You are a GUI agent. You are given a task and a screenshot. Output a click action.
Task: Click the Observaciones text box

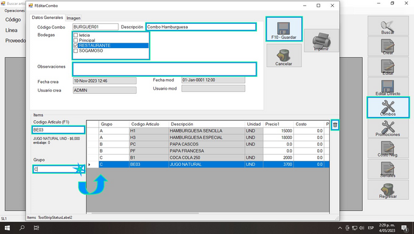click(164, 69)
